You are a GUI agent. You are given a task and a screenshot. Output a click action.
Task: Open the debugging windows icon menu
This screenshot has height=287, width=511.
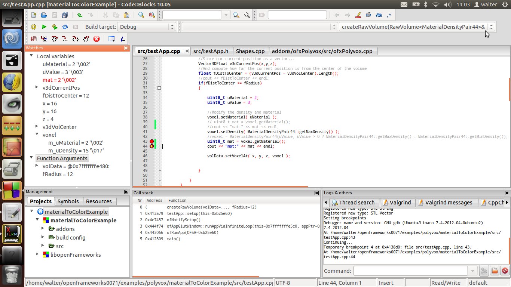pyautogui.click(x=111, y=39)
